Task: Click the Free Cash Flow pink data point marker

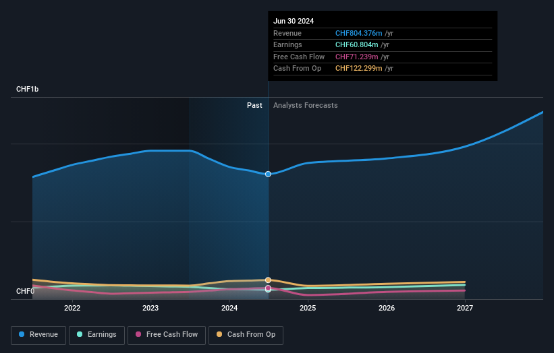Action: [x=268, y=288]
